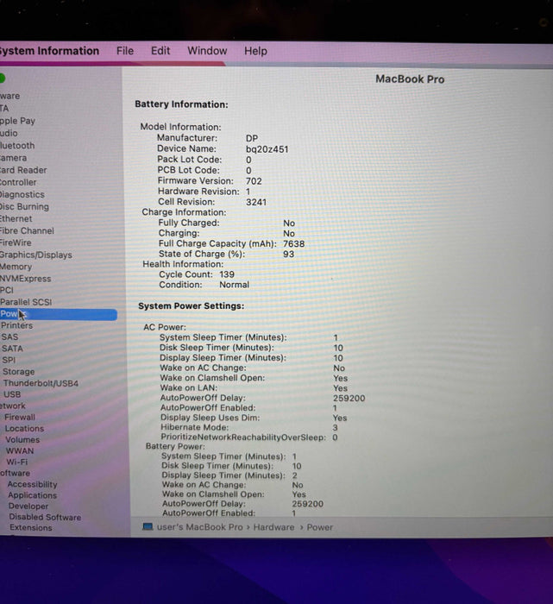Click the System Power Settings heading
Viewport: 553px width, 604px height.
pos(192,305)
